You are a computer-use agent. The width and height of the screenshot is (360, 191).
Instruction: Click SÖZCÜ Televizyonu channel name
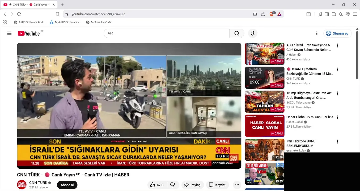click(298, 103)
